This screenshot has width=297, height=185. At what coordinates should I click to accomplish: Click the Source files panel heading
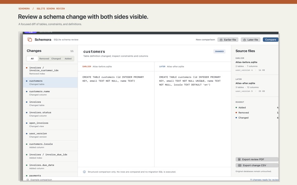pyautogui.click(x=245, y=51)
